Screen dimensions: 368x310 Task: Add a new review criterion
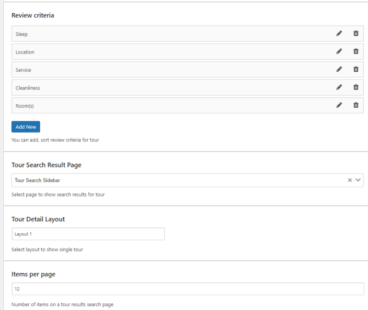[x=26, y=127]
